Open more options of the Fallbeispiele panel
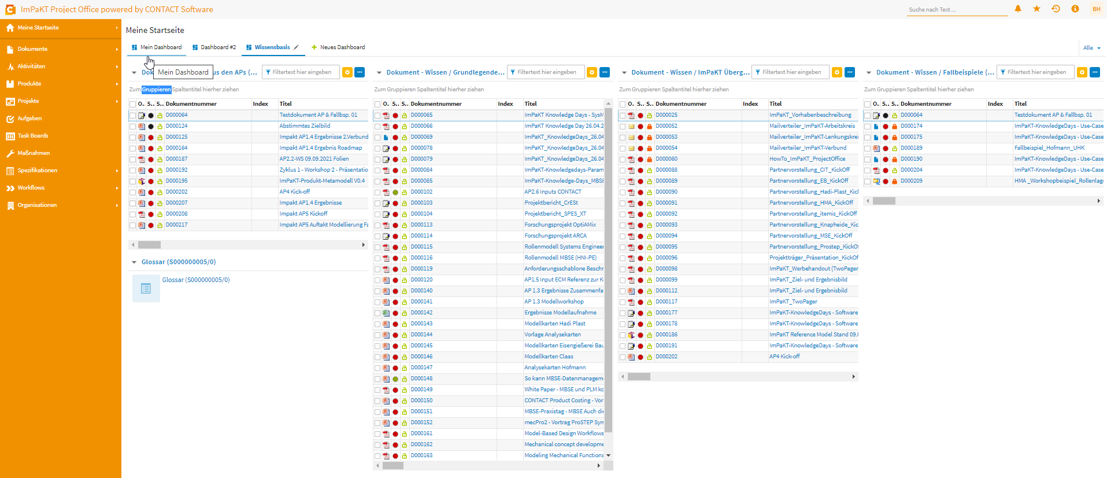The height and width of the screenshot is (478, 1107). click(x=1095, y=72)
